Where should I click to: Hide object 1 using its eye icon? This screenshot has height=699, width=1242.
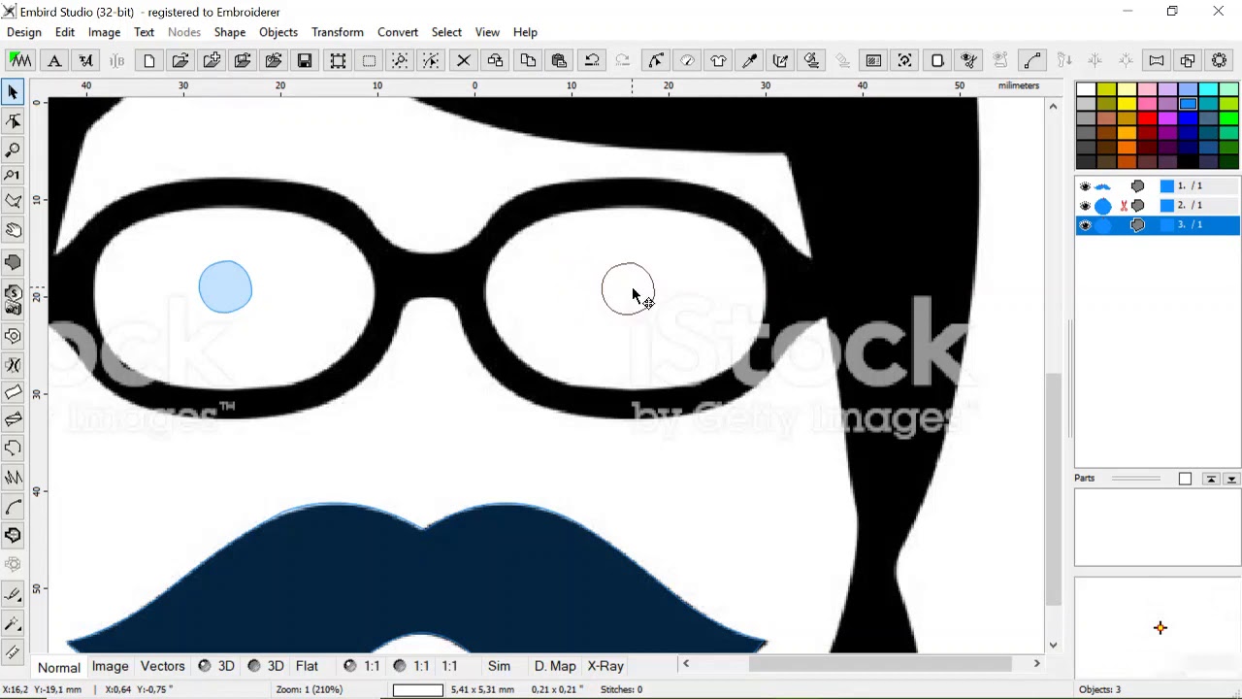tap(1085, 186)
